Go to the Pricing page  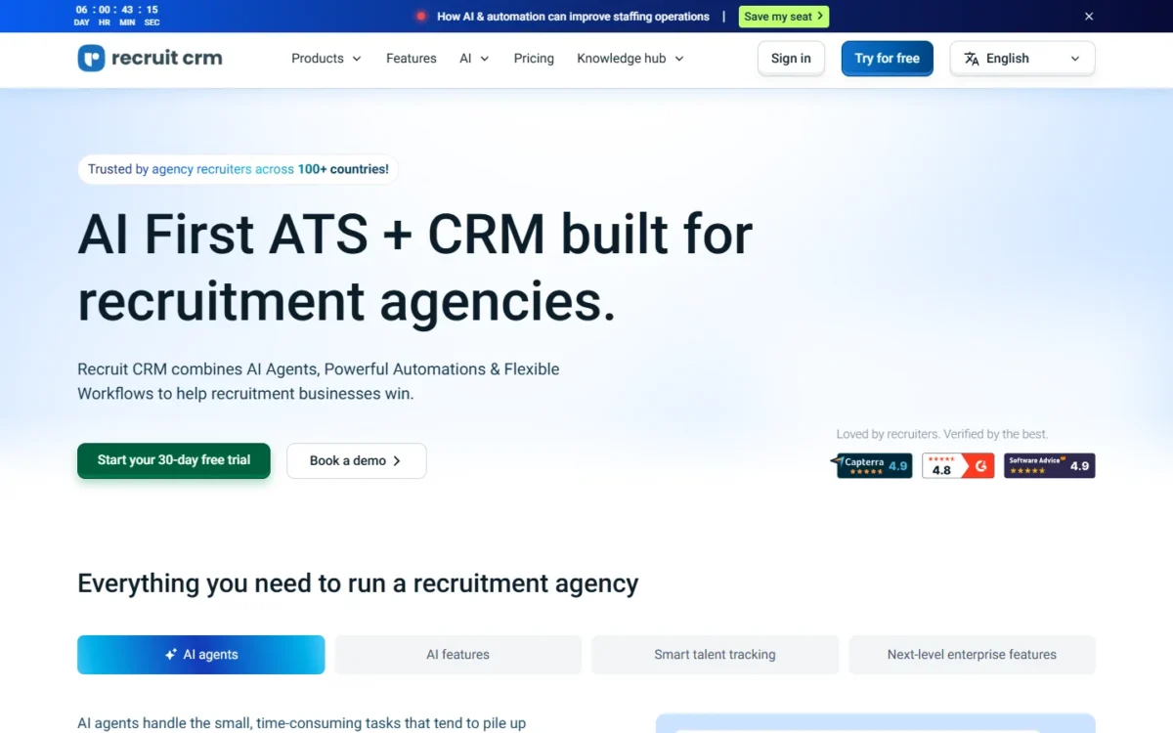[534, 59]
